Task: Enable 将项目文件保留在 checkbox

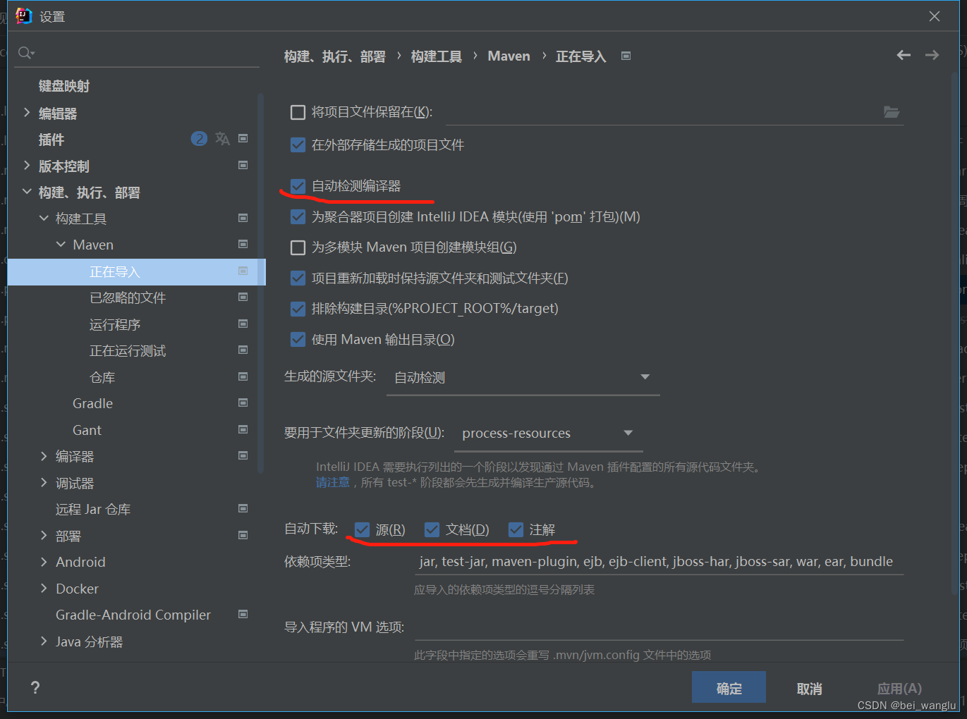Action: (x=298, y=112)
